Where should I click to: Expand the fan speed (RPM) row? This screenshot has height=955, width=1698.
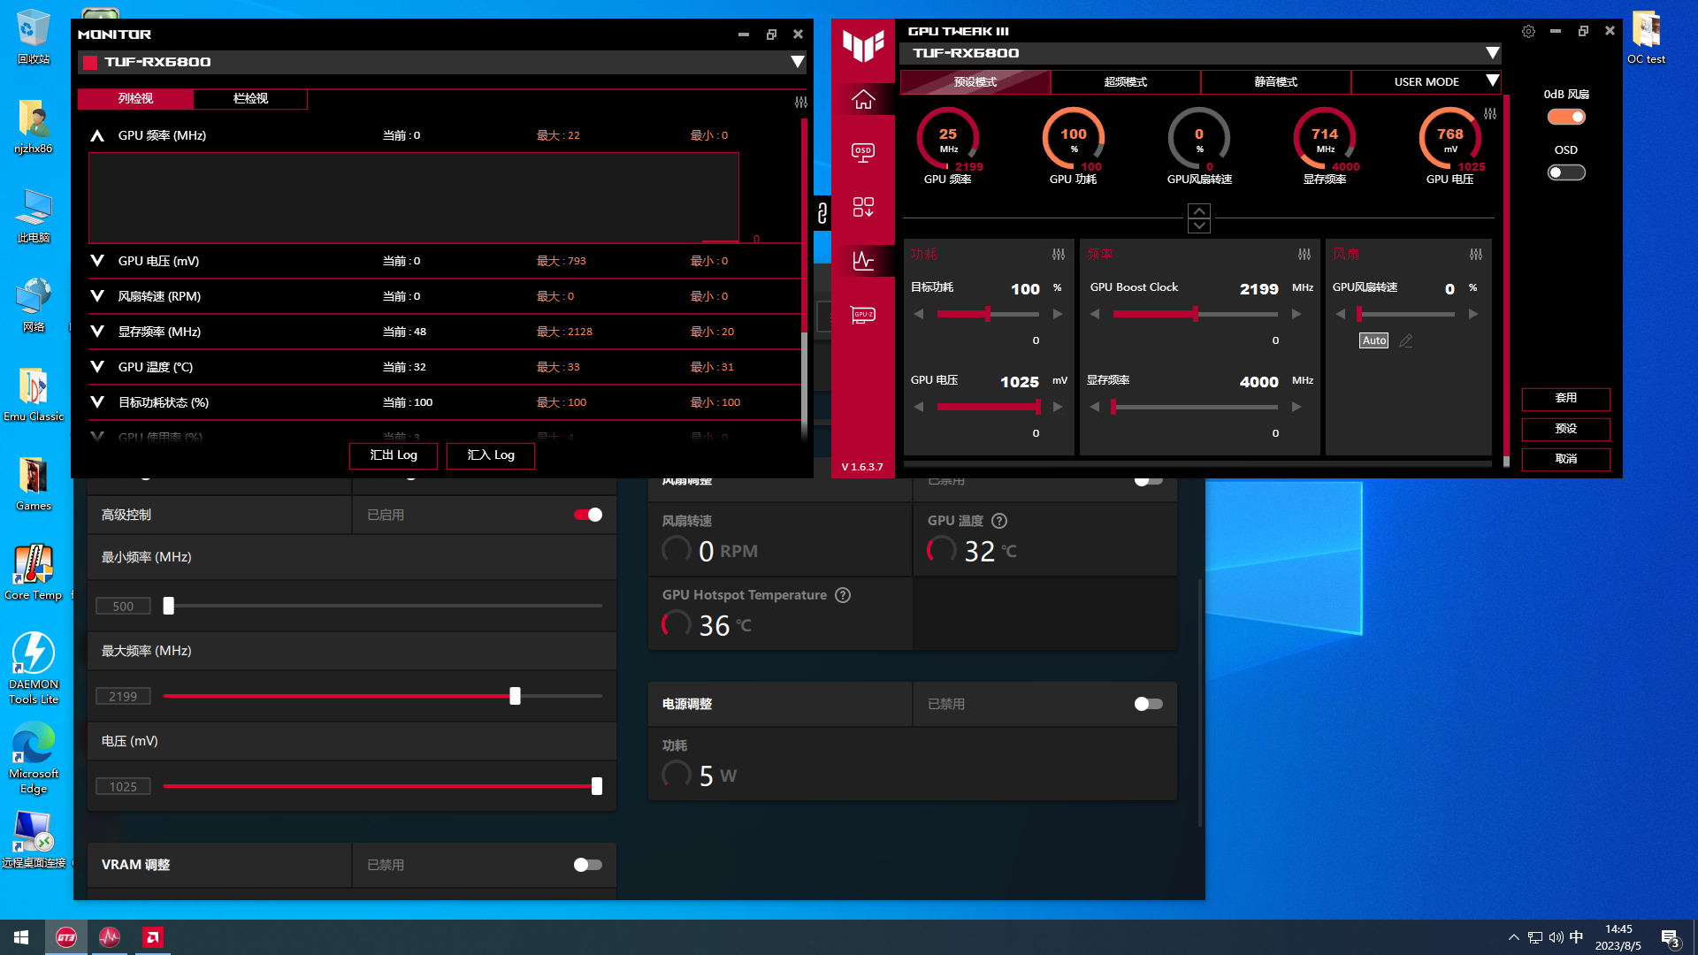[x=97, y=296]
